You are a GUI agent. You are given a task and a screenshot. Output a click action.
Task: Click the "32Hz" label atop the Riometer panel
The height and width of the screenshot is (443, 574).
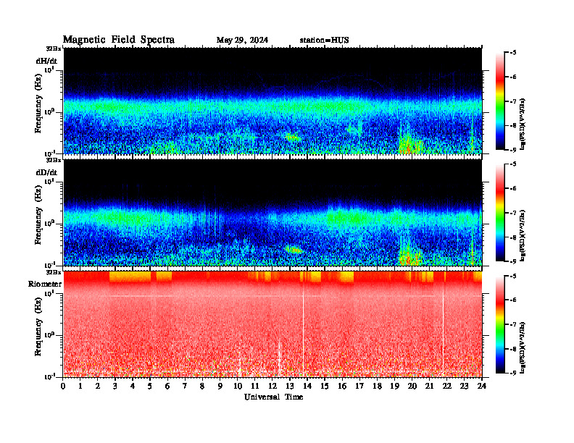(54, 272)
